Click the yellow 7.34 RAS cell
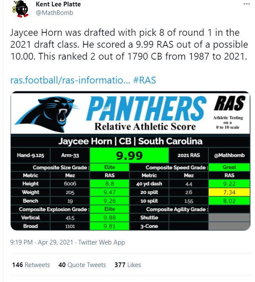 point(229,192)
